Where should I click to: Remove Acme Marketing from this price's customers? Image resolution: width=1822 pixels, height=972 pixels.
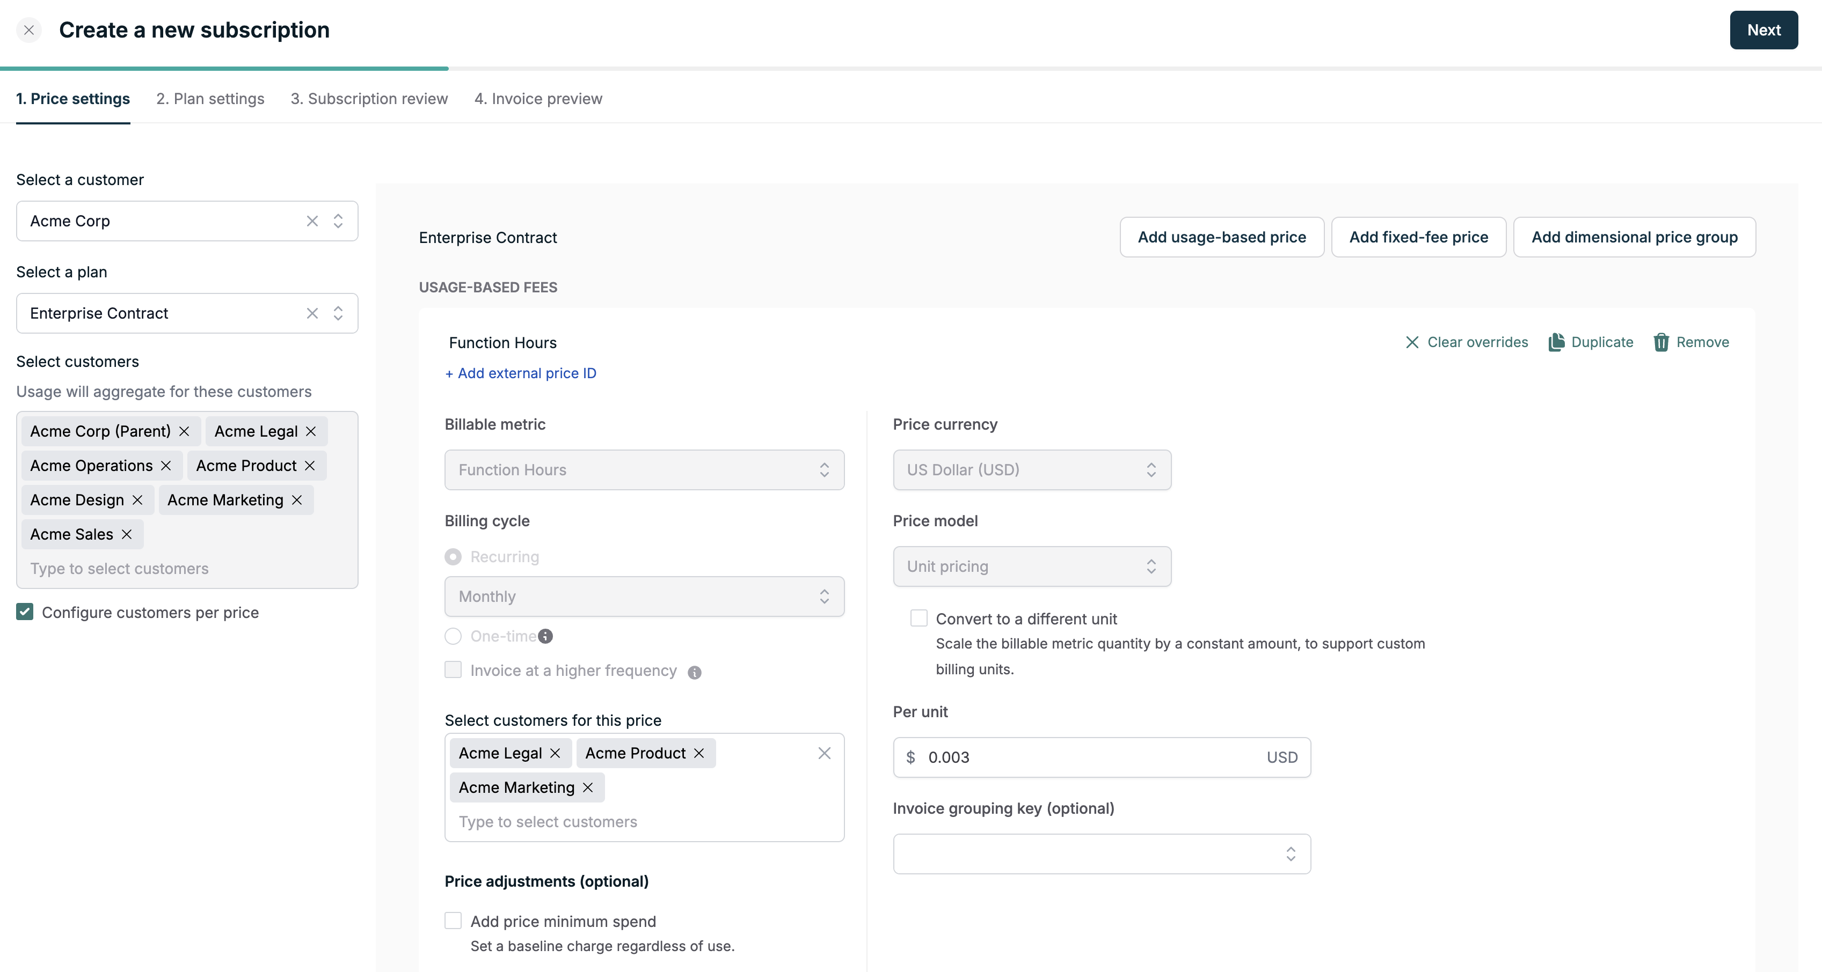click(588, 787)
